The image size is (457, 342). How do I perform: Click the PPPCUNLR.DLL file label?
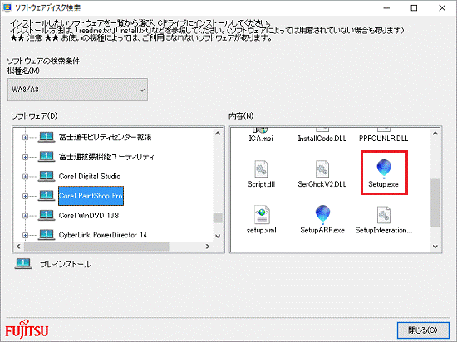(384, 139)
